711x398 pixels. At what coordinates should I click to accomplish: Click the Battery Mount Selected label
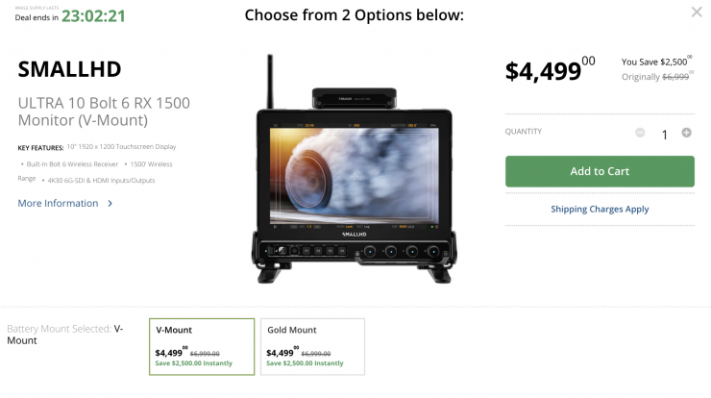(59, 329)
